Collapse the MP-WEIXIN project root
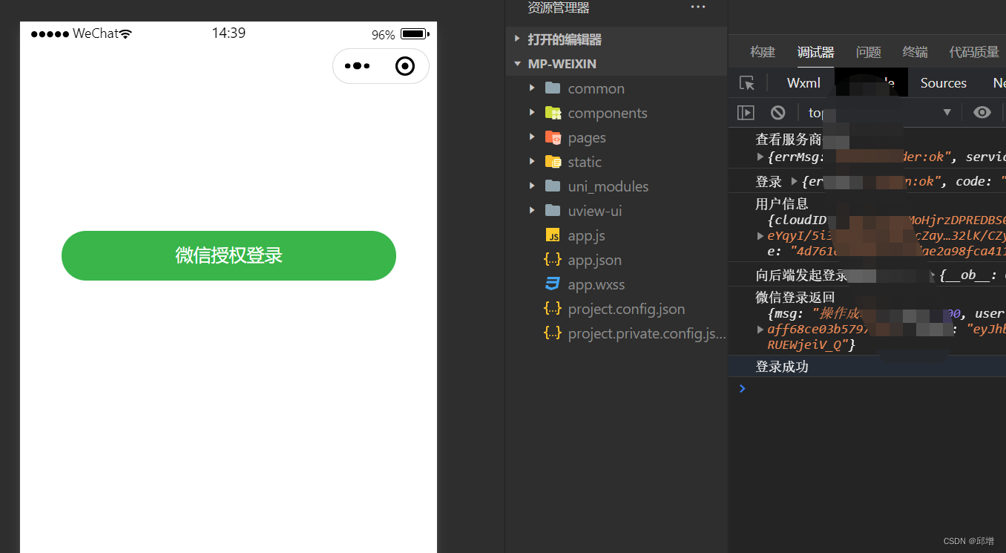The image size is (1006, 553). click(517, 64)
